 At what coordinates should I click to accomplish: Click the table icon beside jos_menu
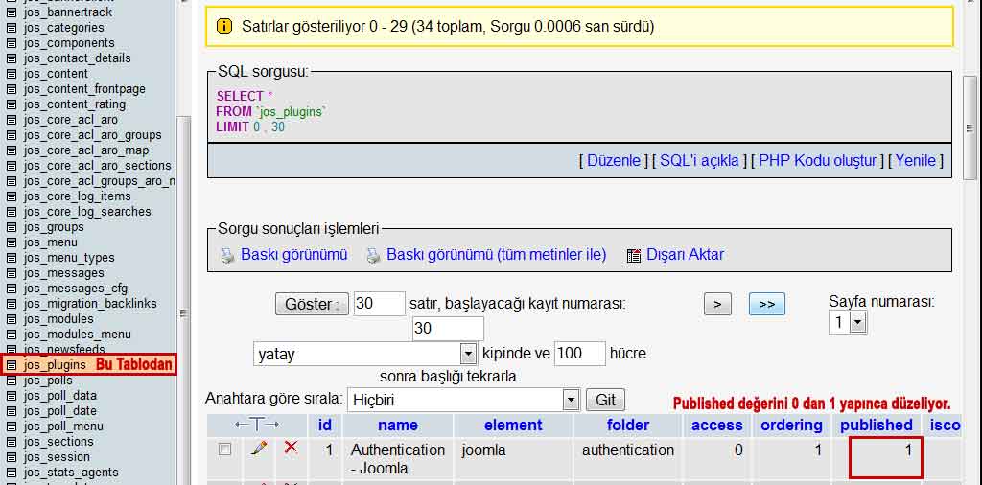[x=12, y=242]
